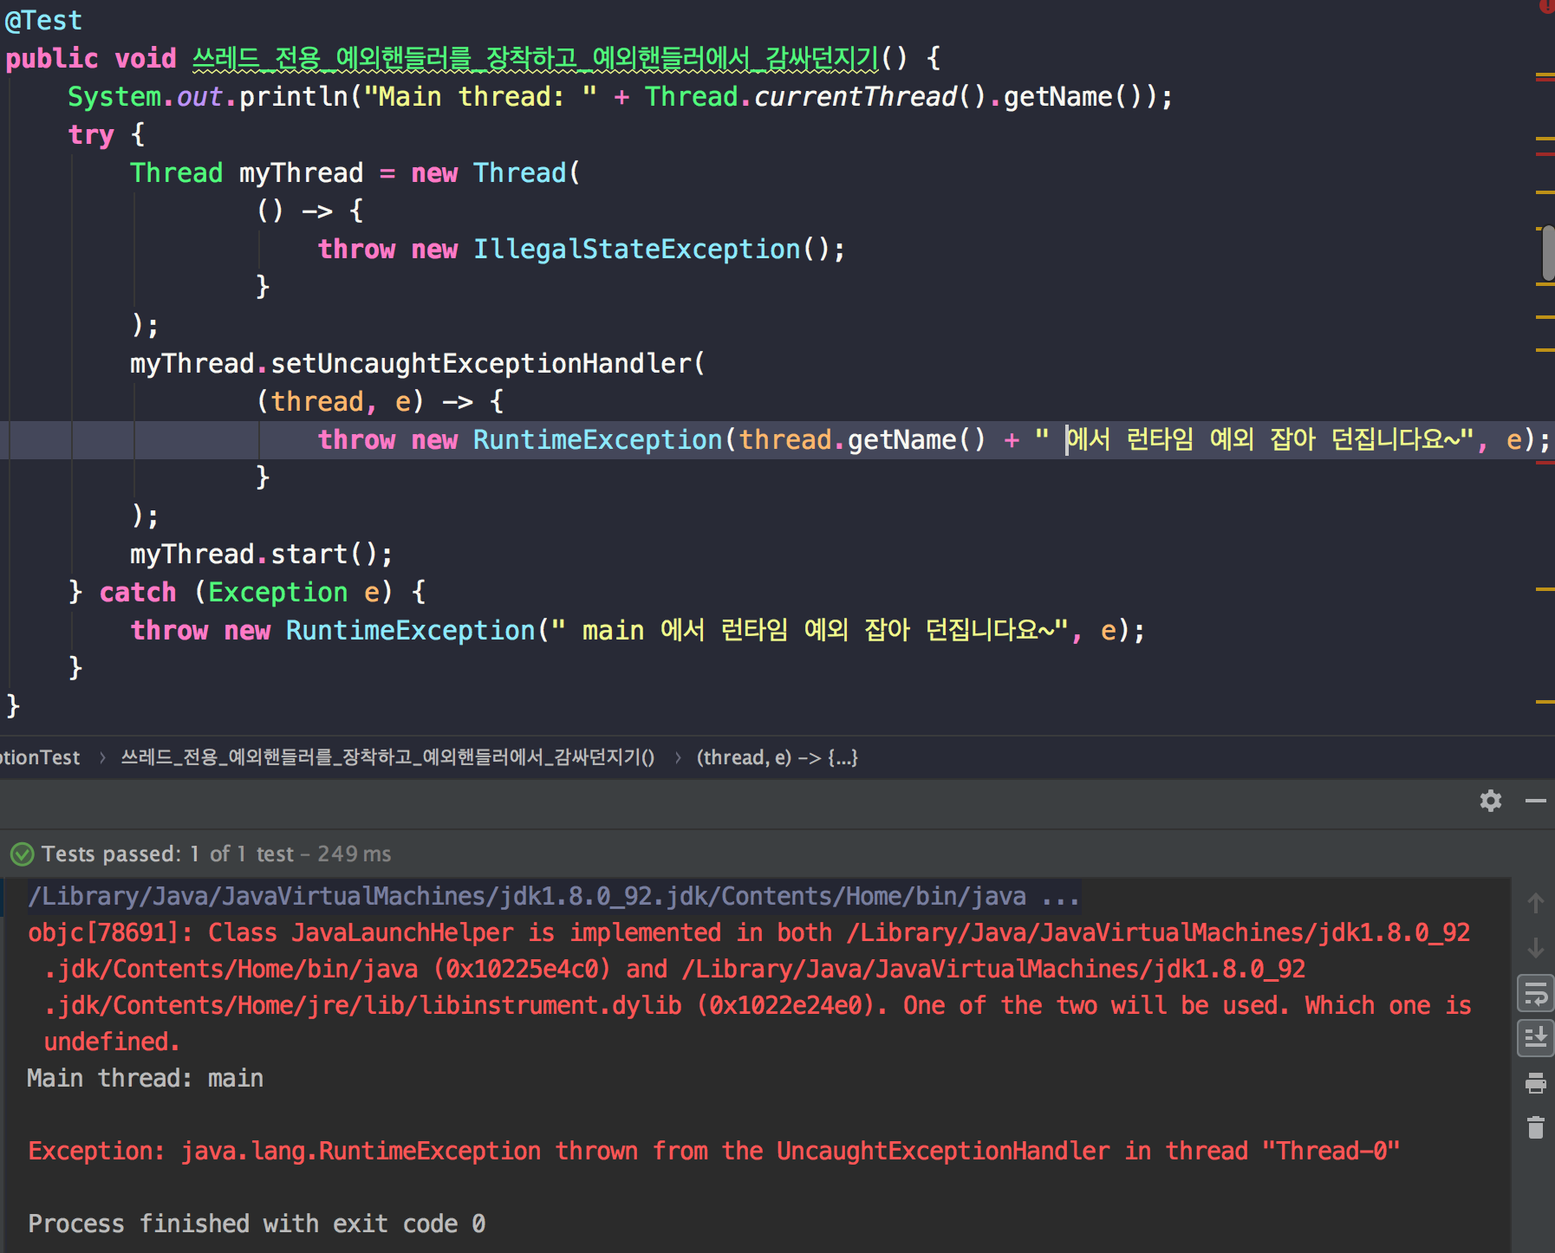
Task: Click the top orange warning stripe marker
Action: click(1545, 75)
